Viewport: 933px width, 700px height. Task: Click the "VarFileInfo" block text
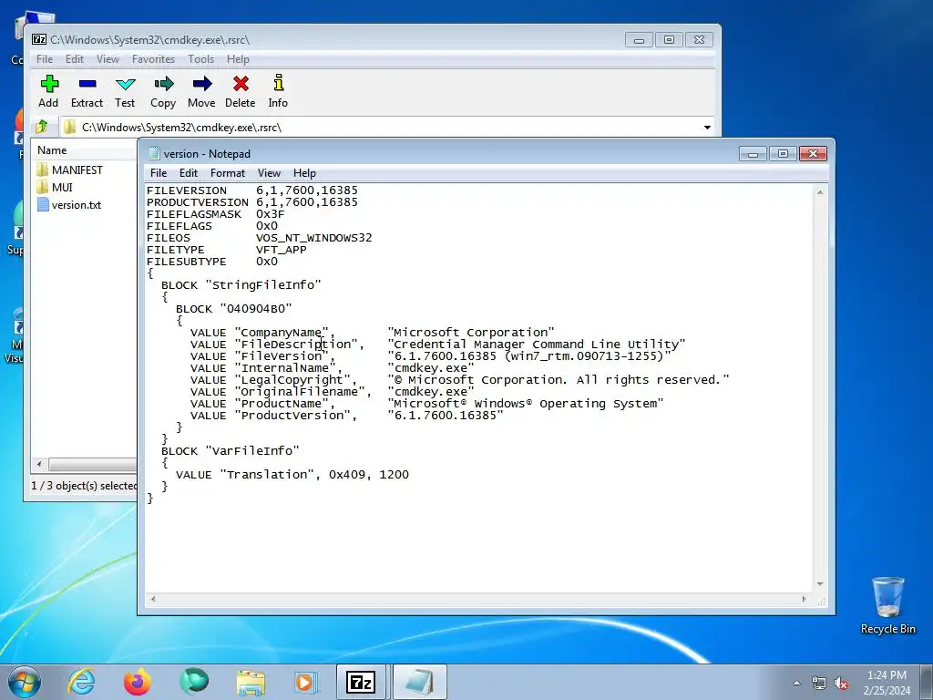tap(252, 450)
